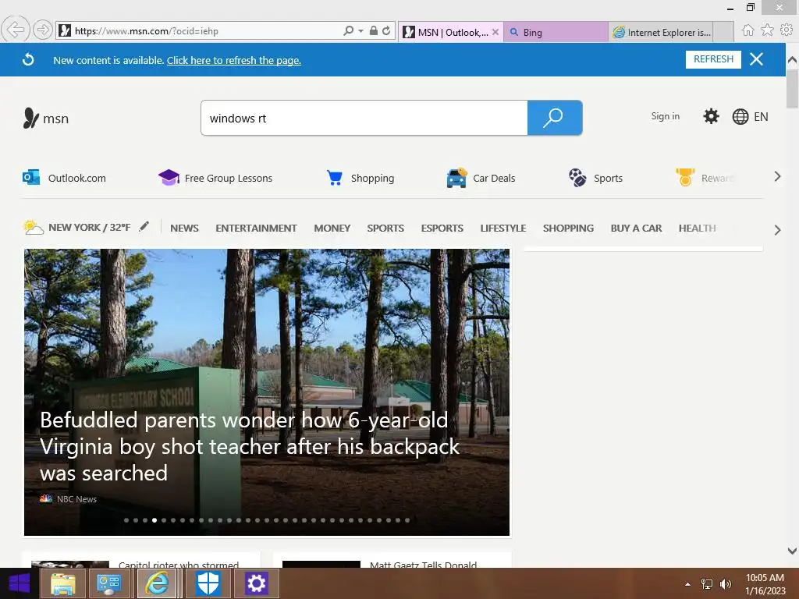The width and height of the screenshot is (799, 599).
Task: Open the BUY A CAR section
Action: pyautogui.click(x=636, y=229)
